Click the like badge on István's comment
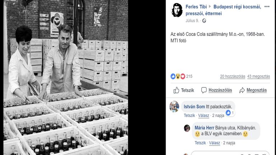Image resolution: width=276 pixels, height=155 pixels. pos(230,113)
